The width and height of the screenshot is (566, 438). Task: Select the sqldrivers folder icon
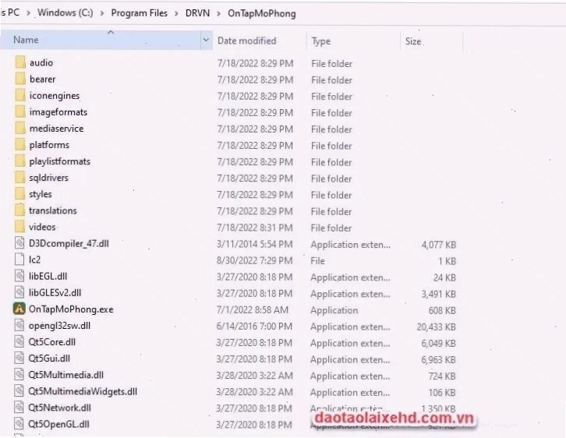click(x=20, y=178)
